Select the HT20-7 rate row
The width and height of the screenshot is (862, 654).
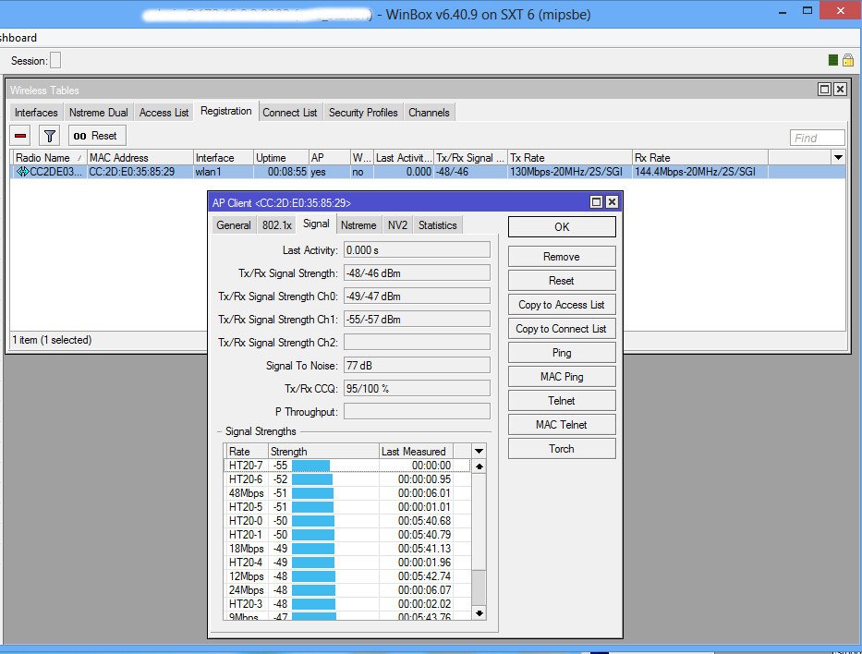click(x=347, y=466)
